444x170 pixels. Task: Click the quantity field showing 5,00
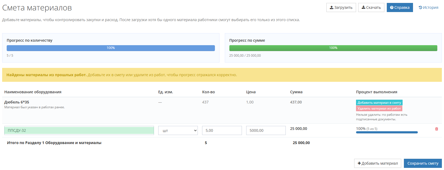click(222, 130)
